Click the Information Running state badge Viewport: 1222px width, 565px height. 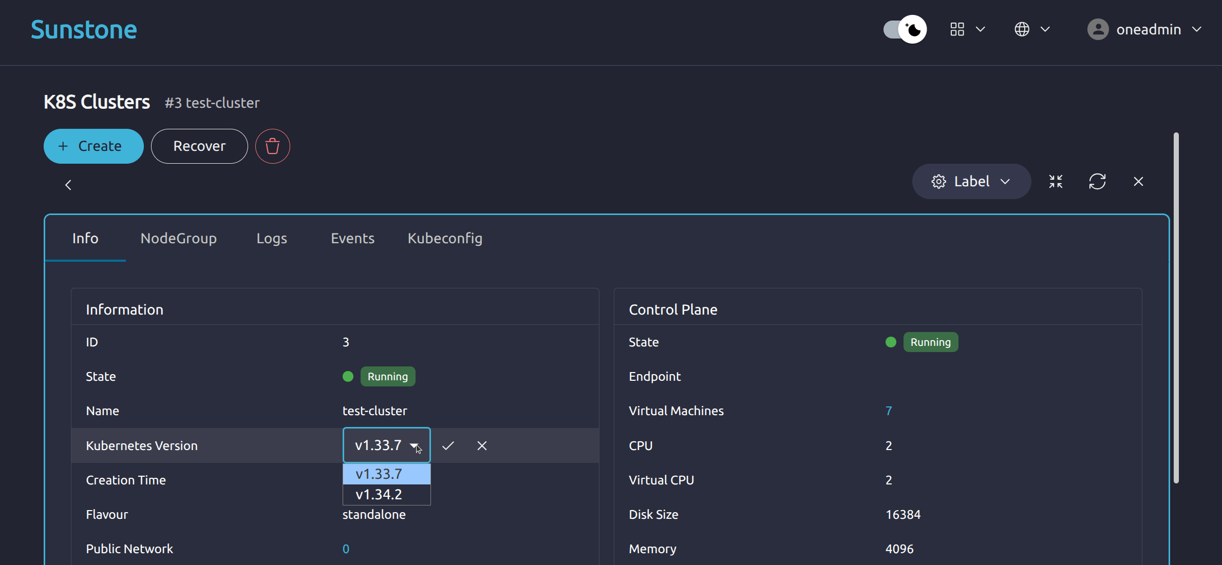[x=388, y=377]
